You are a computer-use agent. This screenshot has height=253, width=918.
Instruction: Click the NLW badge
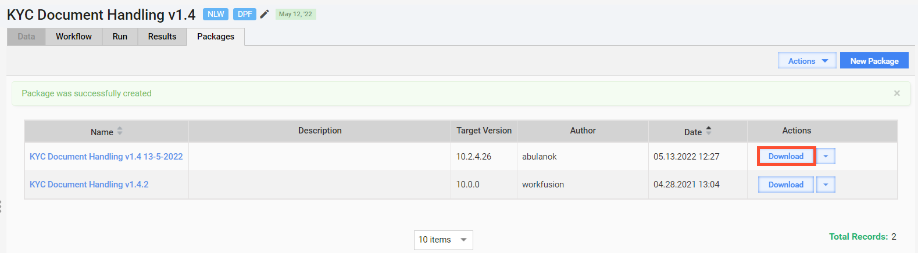coord(216,14)
